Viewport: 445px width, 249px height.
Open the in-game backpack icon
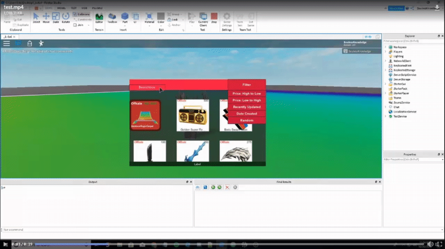29,44
